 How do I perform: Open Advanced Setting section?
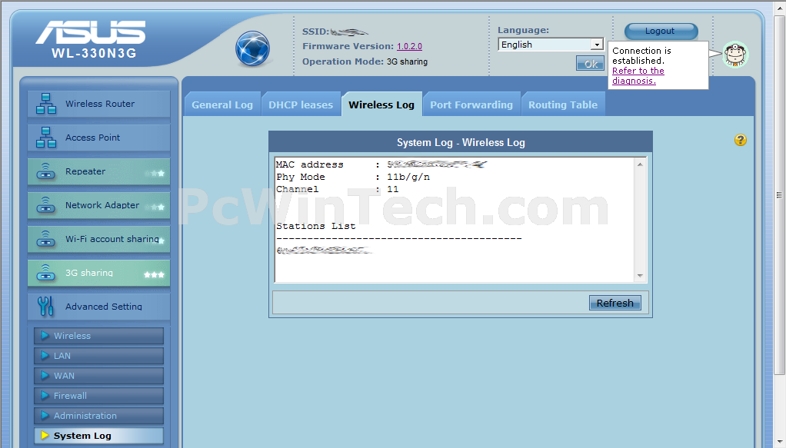[98, 306]
